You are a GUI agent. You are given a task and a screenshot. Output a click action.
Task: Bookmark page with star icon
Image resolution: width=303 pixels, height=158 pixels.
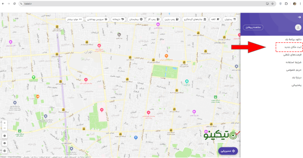point(272,4)
